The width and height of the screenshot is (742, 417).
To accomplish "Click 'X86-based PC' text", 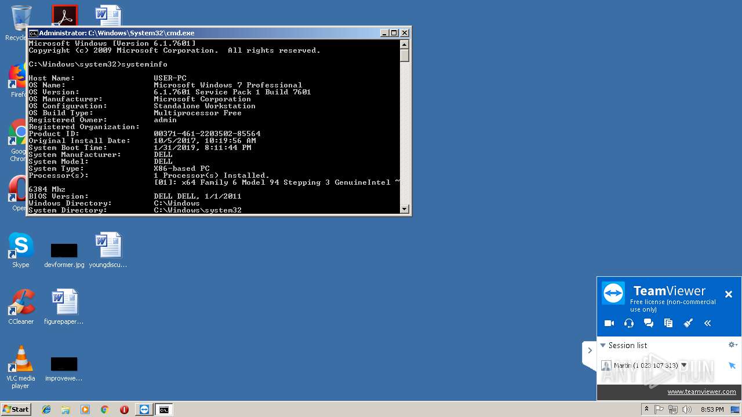I will 181,169.
